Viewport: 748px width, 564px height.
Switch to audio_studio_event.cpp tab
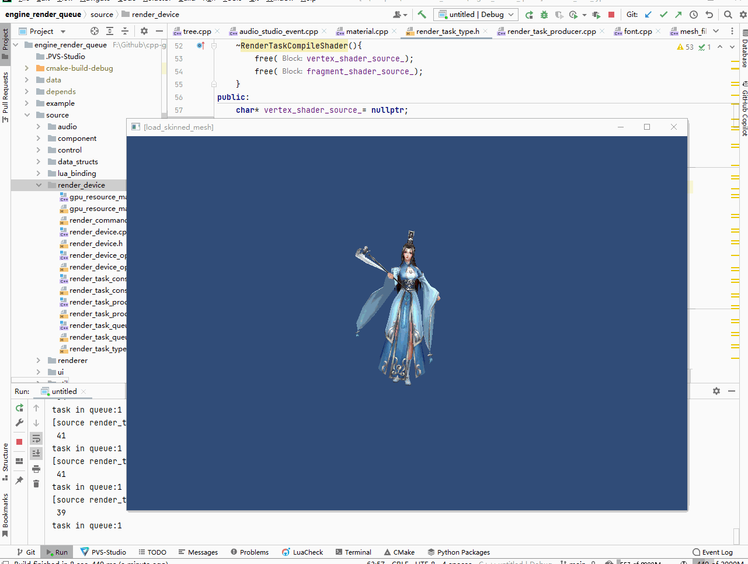tap(279, 32)
